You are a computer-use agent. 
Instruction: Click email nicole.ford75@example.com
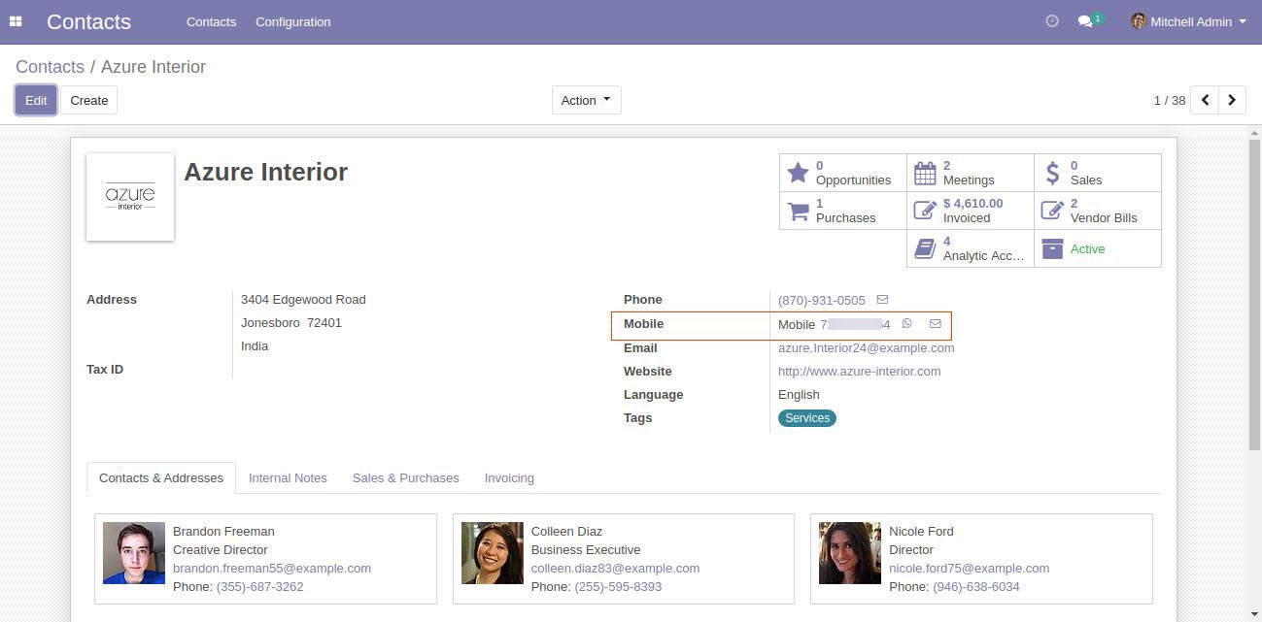coord(969,568)
